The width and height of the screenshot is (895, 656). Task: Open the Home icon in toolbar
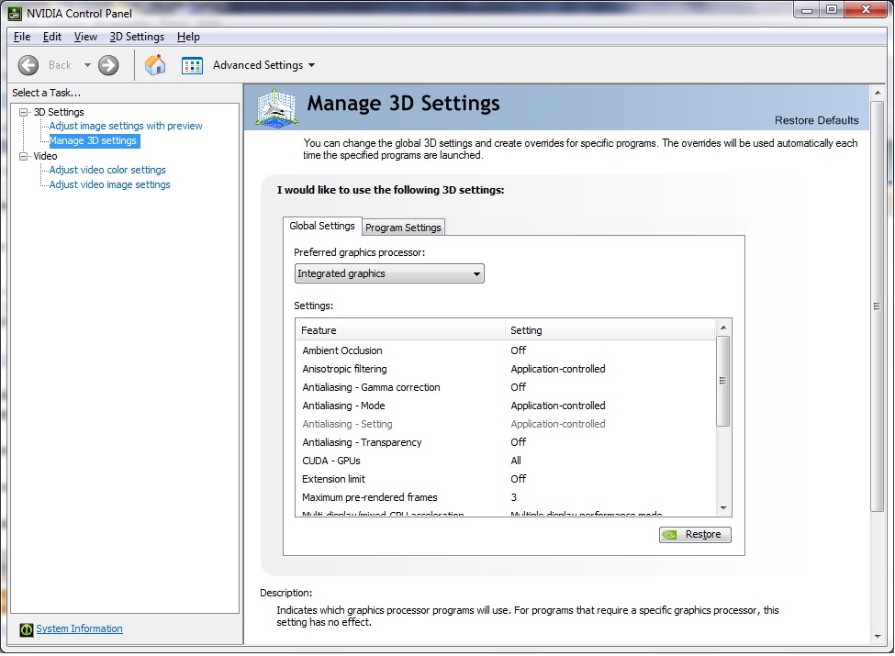coord(155,65)
